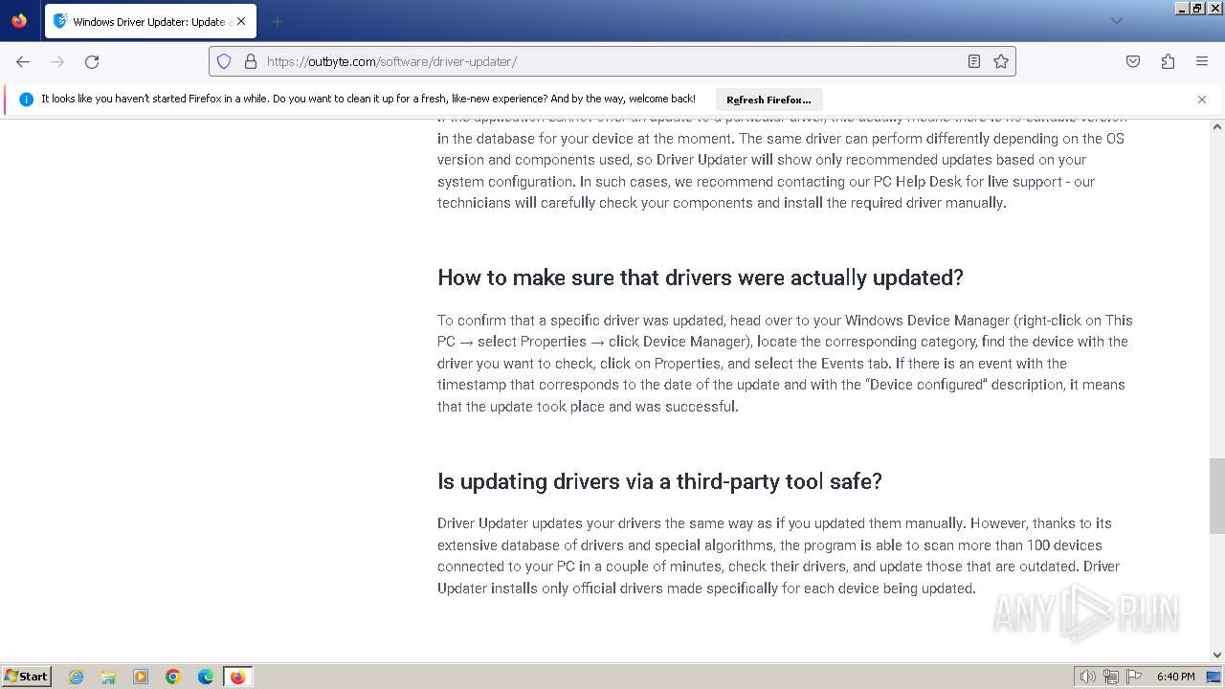
Task: Open Firefox extensions menu
Action: pyautogui.click(x=1168, y=61)
